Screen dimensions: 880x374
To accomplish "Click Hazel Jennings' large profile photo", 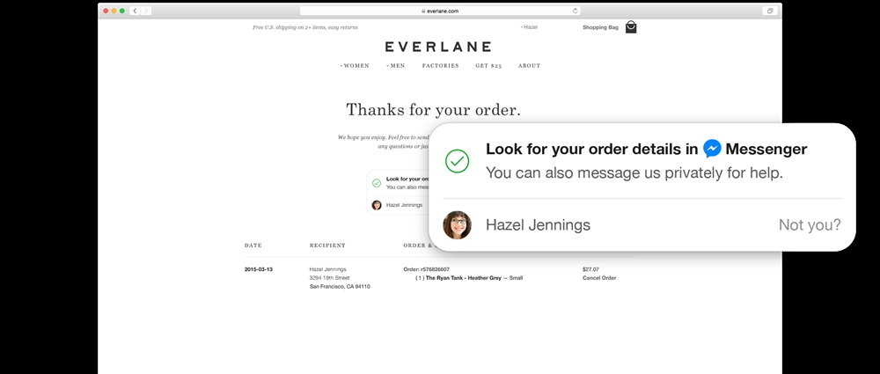I will click(457, 225).
